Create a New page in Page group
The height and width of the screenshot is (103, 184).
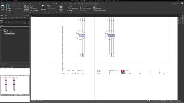[x=32, y=6]
